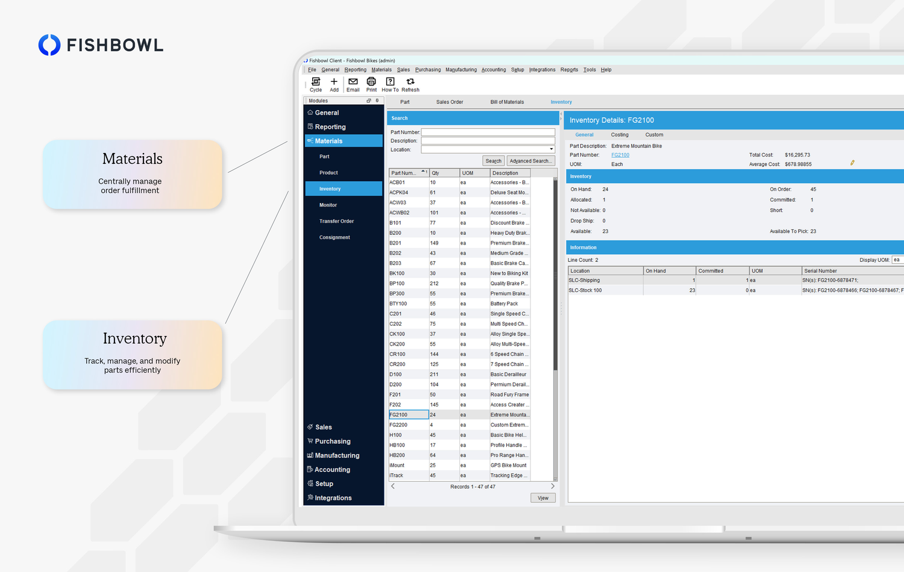Pin the Modules panel
The width and height of the screenshot is (904, 572).
tap(377, 101)
